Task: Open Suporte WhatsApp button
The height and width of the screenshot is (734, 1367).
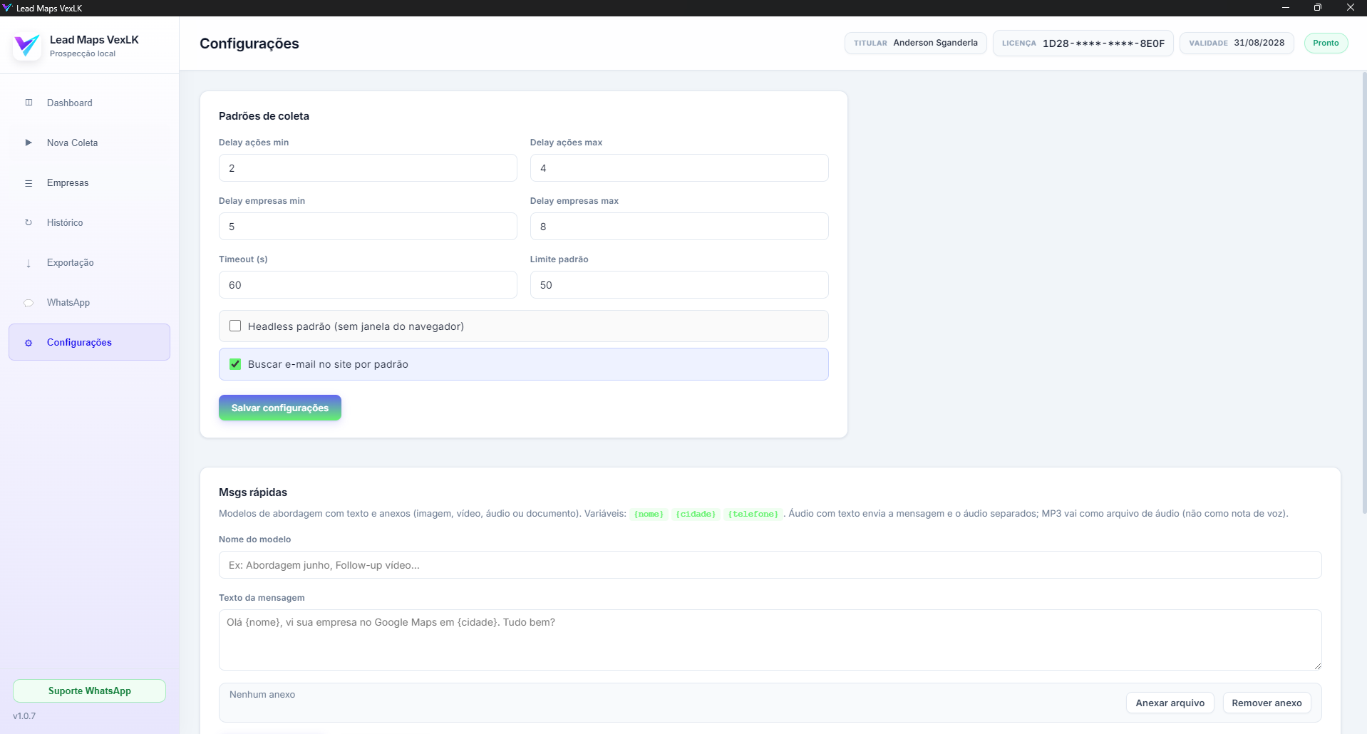Action: (x=89, y=691)
